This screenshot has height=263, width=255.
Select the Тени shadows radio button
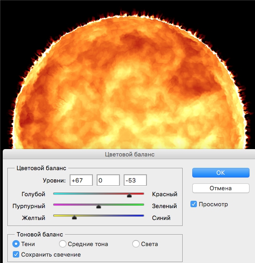pyautogui.click(x=16, y=244)
